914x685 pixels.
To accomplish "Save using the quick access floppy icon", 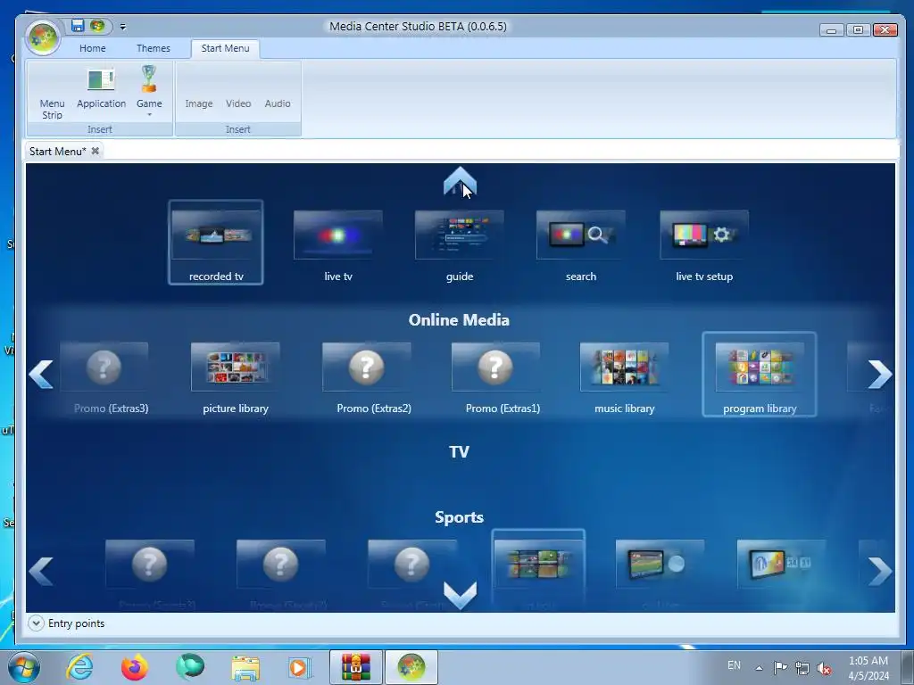I will point(78,26).
